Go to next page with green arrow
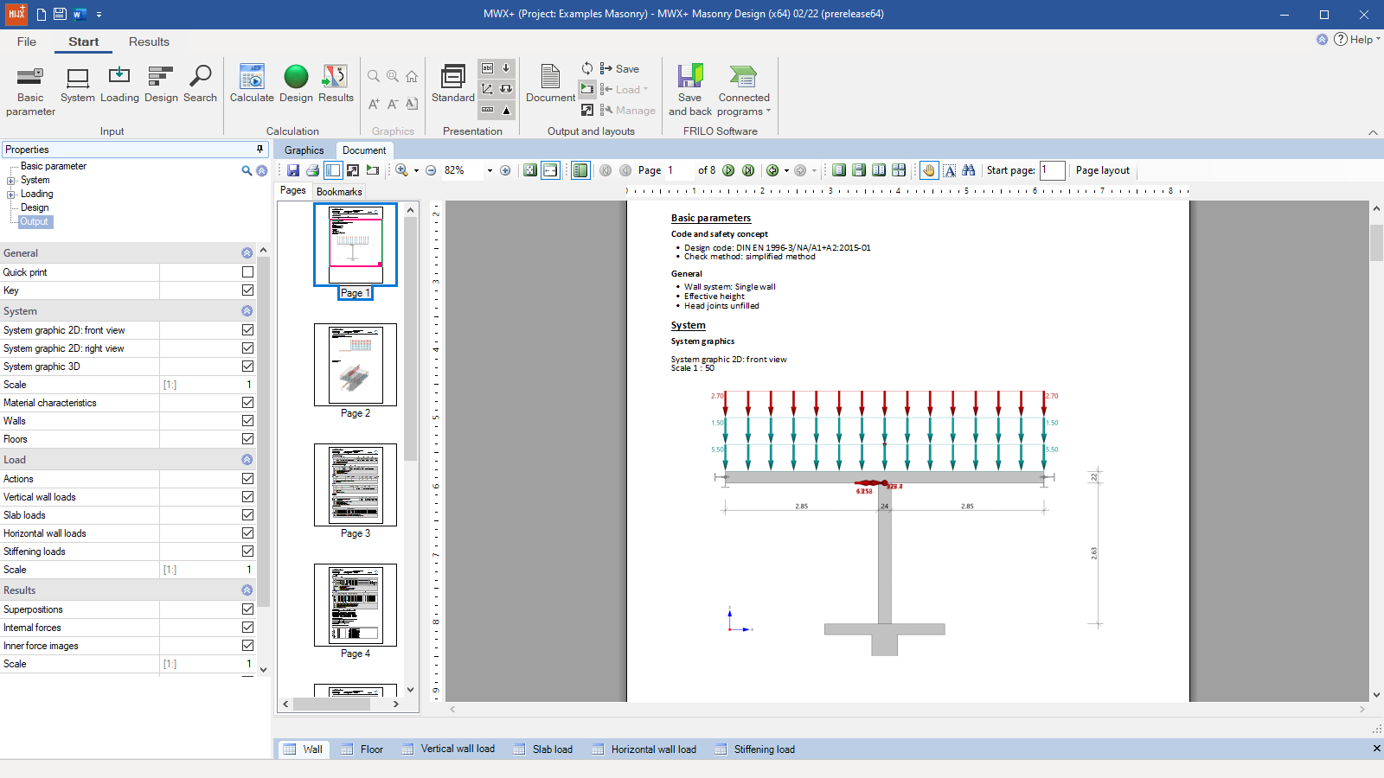Screen dimensions: 1384x778 [x=728, y=170]
